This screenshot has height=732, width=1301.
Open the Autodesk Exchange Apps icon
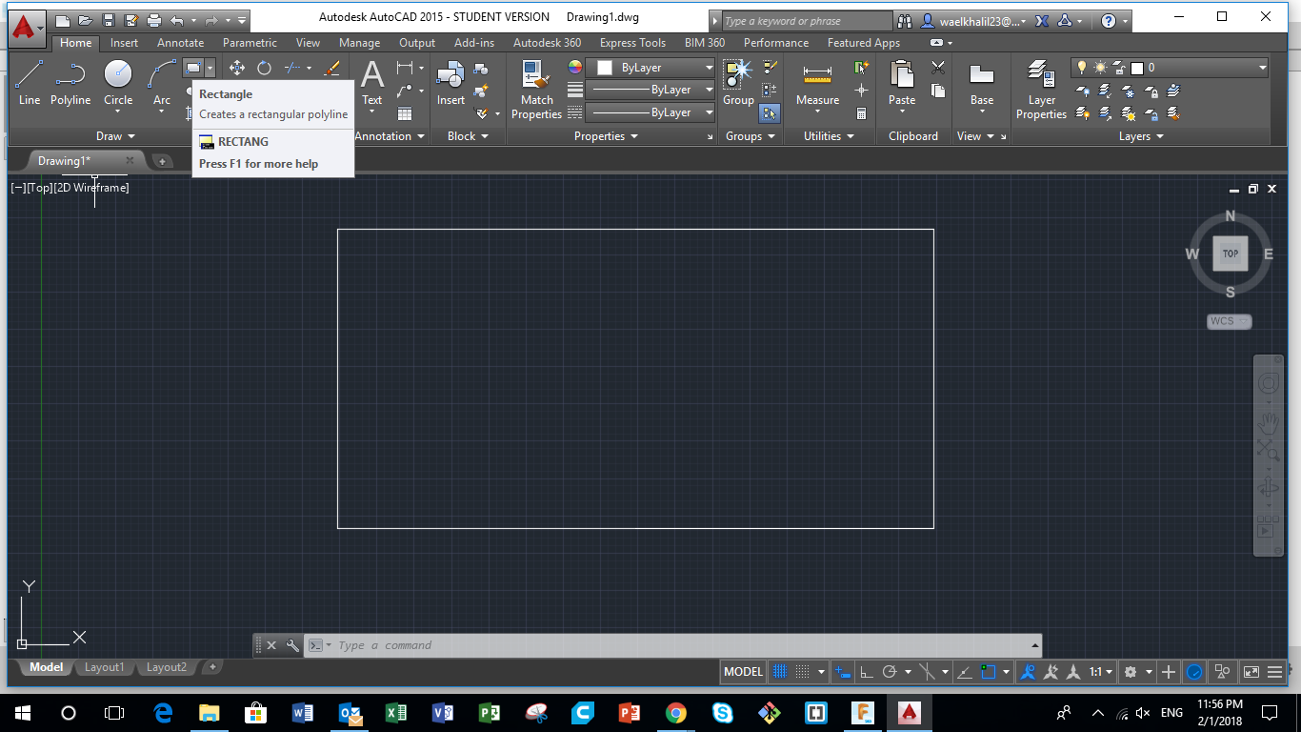(x=1041, y=20)
